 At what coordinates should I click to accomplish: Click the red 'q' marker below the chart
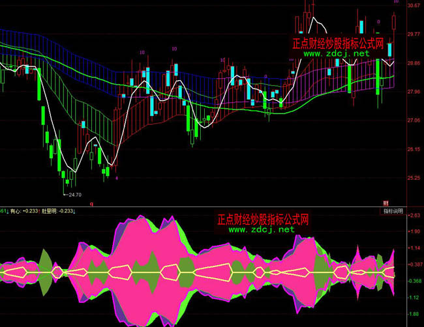pos(91,203)
